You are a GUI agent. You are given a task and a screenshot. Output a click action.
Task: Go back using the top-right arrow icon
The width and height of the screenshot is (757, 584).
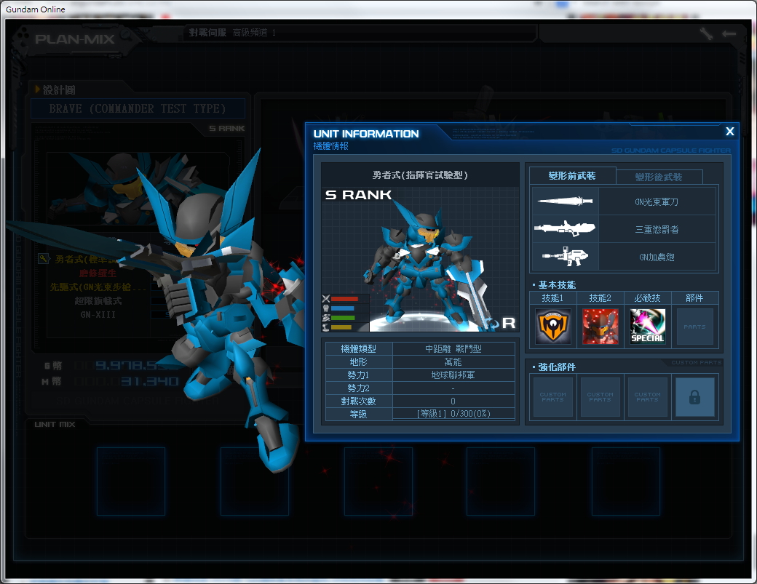(729, 33)
